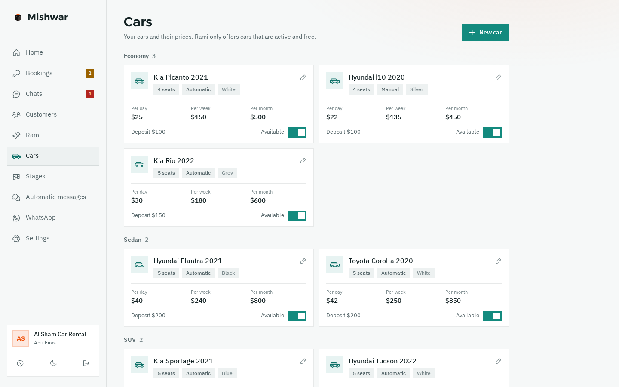Click Toyota Corolla $42 per day price
The image size is (619, 387).
pos(332,301)
